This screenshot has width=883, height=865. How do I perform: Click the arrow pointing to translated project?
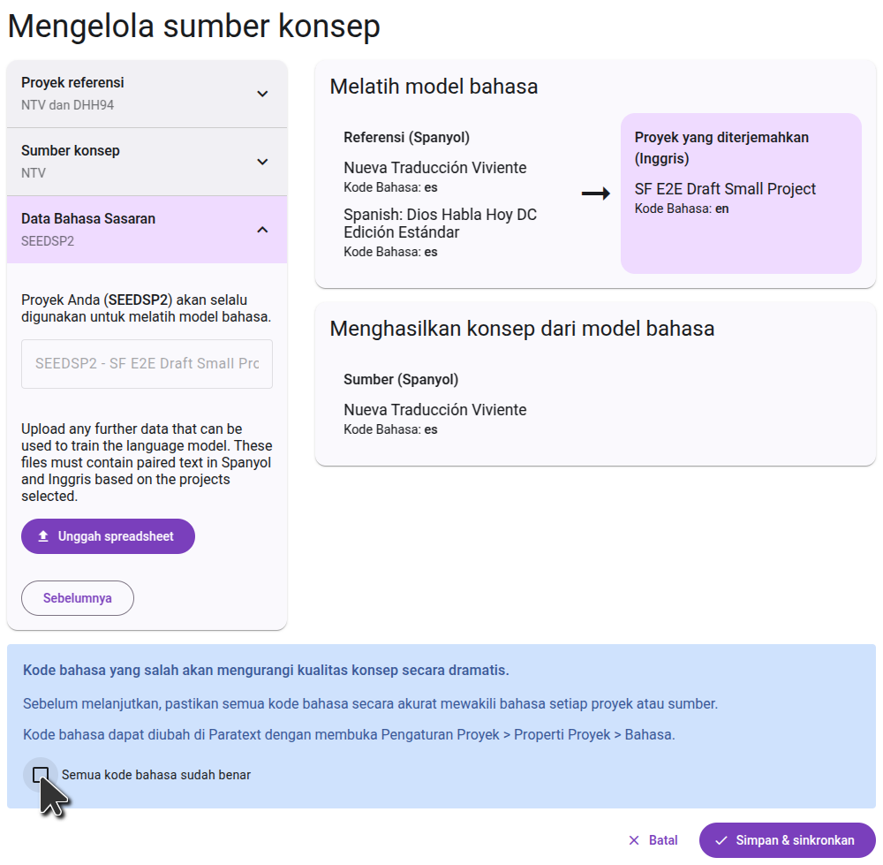coord(596,194)
